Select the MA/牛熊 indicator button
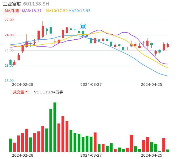 [x=12, y=11]
